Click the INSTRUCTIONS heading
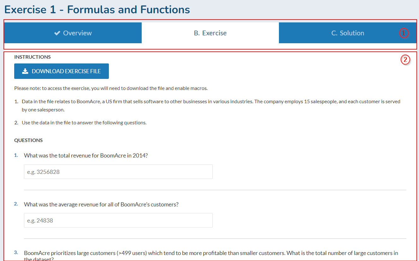The image size is (419, 261). (32, 57)
